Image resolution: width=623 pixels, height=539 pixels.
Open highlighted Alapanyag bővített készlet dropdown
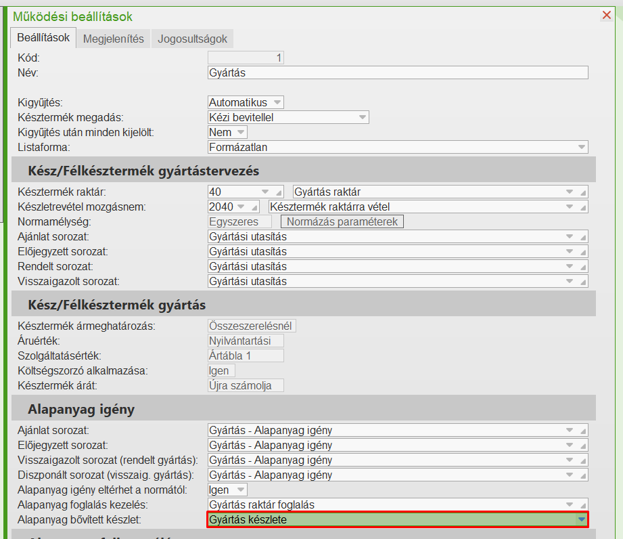(581, 519)
